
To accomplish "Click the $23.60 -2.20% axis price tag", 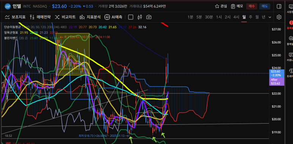I will click(277, 73).
